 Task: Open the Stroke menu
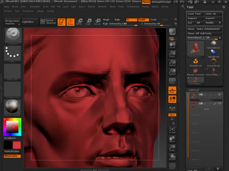coord(165,7)
